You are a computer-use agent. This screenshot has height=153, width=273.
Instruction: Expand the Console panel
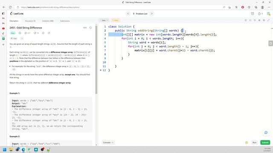click(108, 142)
